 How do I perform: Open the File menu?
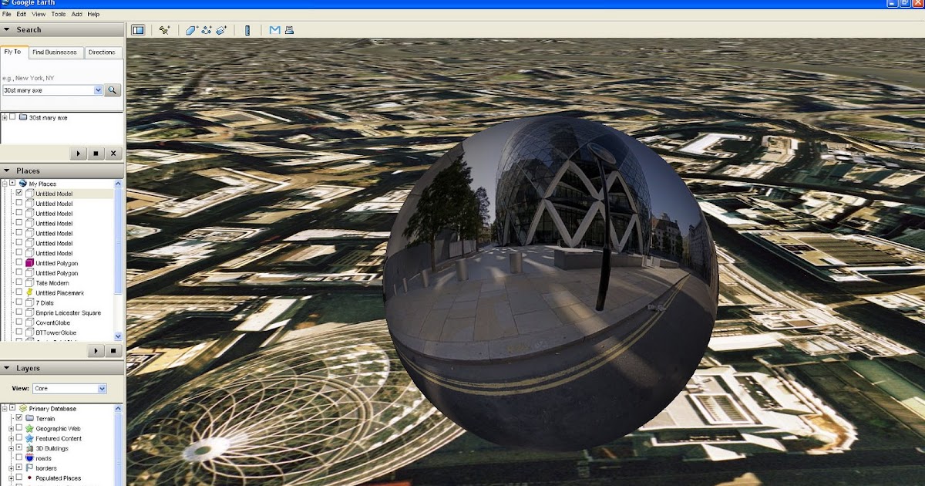coord(6,15)
